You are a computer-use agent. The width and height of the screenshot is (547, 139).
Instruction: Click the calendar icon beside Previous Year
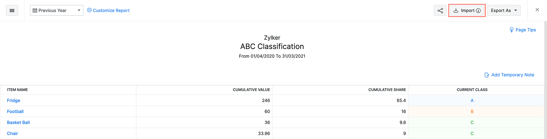(x=35, y=10)
